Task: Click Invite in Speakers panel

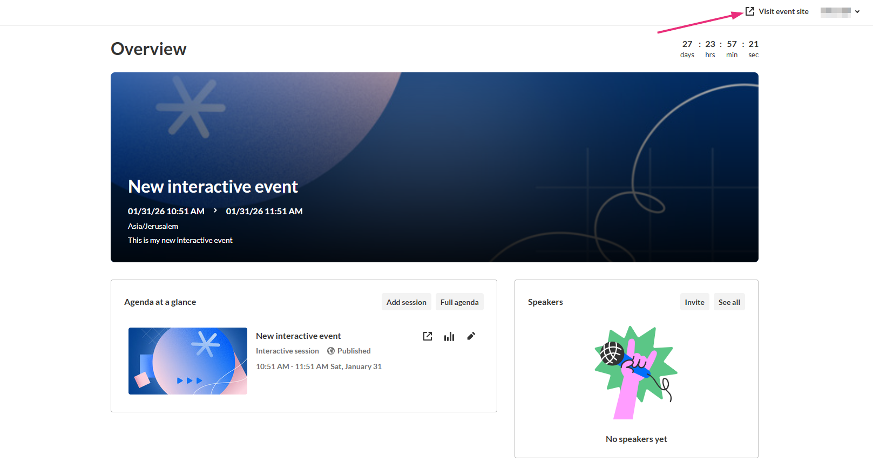Action: pos(694,302)
